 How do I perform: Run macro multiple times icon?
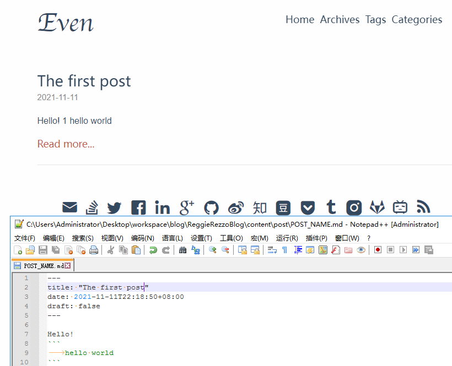[x=416, y=250]
